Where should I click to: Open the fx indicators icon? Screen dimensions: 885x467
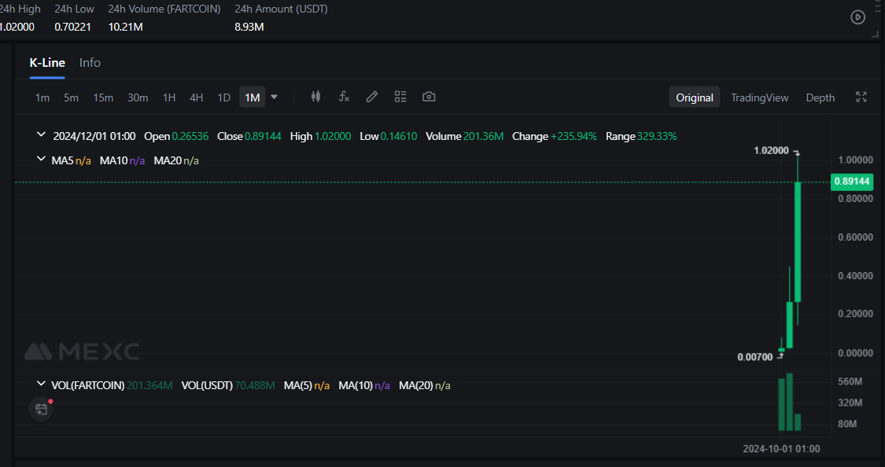point(344,97)
